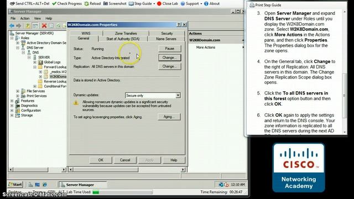The width and height of the screenshot is (354, 199).
Task: Click the tree pane horizontal scrollbar
Action: (x=37, y=170)
